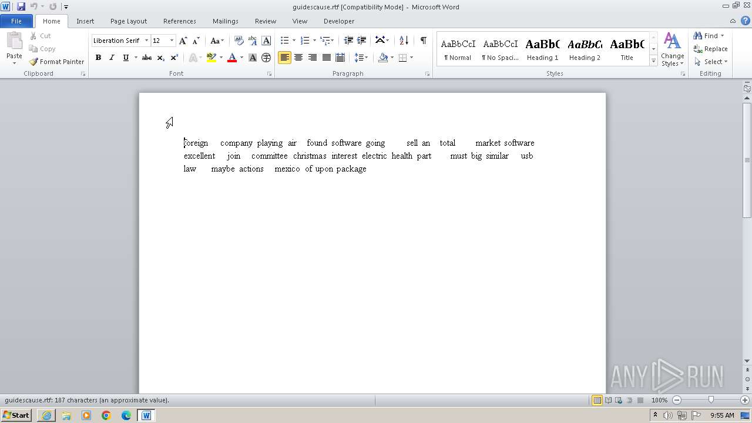Screen dimensions: 752x423
Task: Click the Windows Start button
Action: (16, 415)
